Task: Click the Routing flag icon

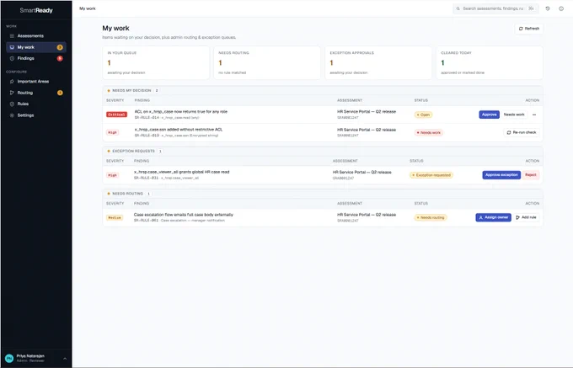Action: click(12, 93)
